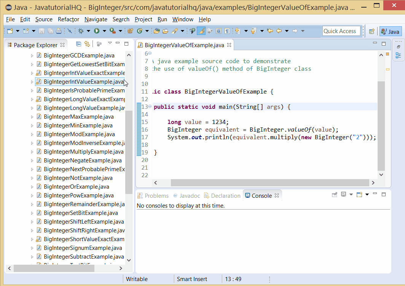Open the Package Explorer view menu

point(110,43)
